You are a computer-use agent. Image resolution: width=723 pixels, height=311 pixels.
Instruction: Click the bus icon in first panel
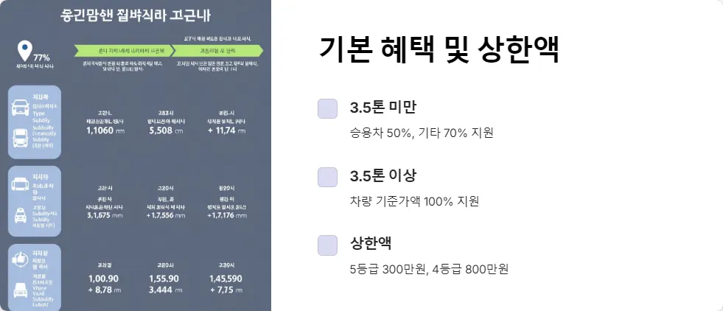20,138
